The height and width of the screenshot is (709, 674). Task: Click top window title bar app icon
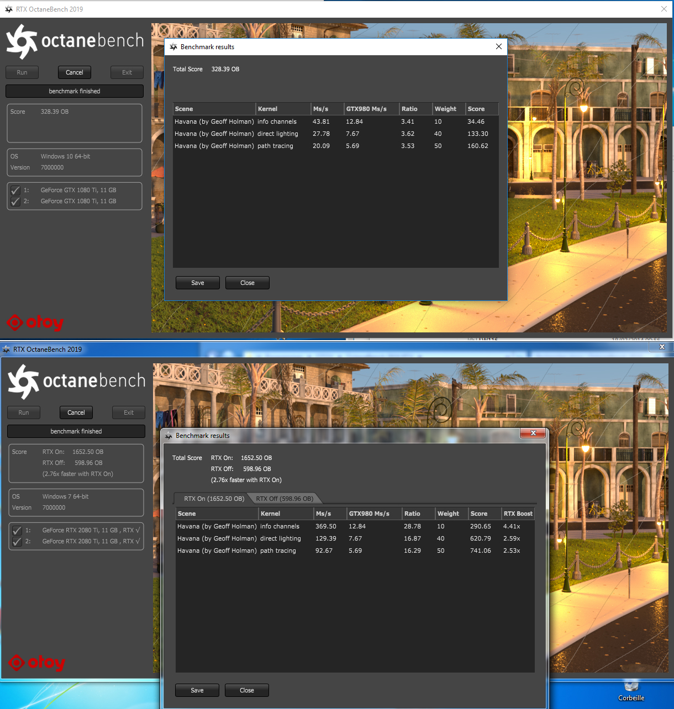(x=8, y=9)
